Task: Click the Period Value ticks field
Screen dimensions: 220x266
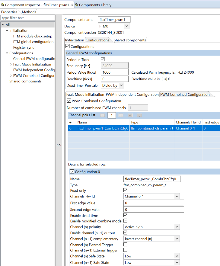Action: point(115,72)
